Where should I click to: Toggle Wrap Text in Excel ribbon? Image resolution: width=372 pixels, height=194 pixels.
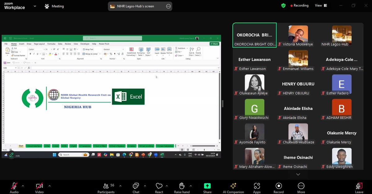coord(88,50)
